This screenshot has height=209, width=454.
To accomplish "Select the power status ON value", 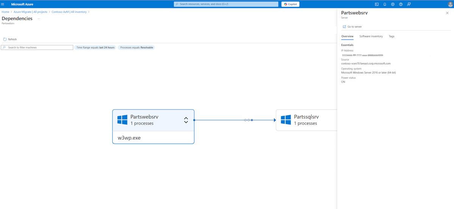I will [343, 82].
